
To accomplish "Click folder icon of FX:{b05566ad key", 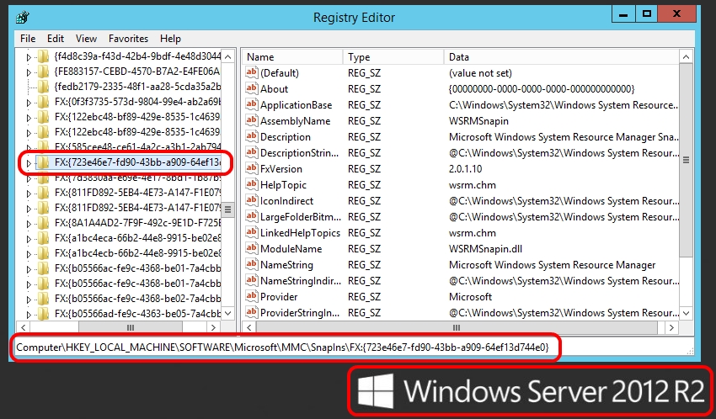I will tap(43, 314).
